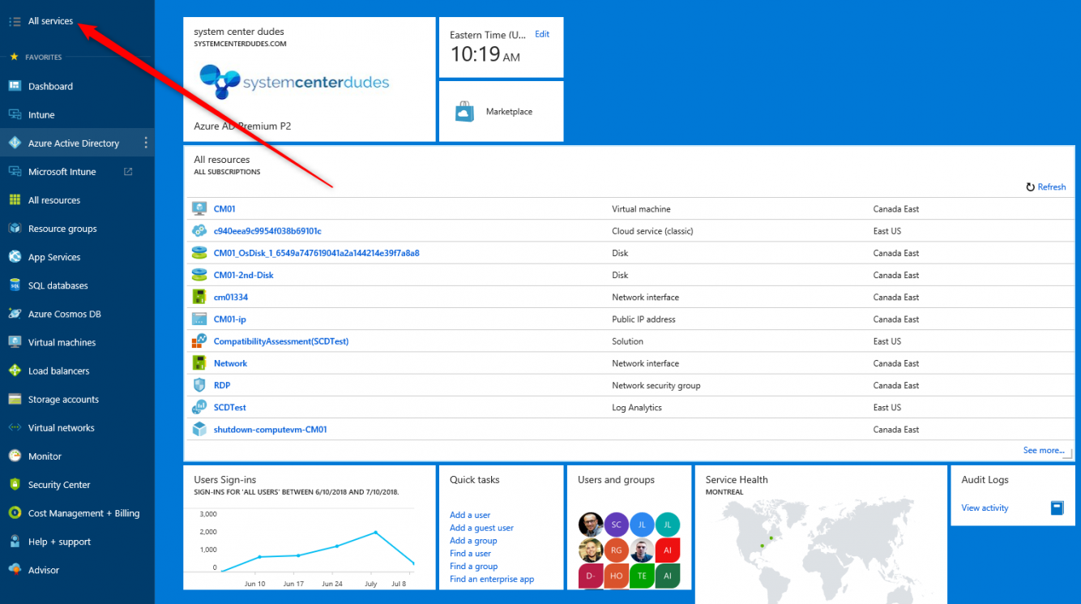The height and width of the screenshot is (604, 1081).
Task: Open the All services menu
Action: (49, 21)
